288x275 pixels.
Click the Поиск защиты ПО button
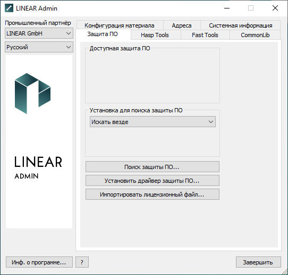(153, 167)
